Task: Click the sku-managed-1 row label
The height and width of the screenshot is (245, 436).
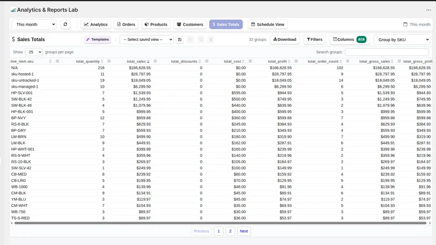Action: (25, 87)
